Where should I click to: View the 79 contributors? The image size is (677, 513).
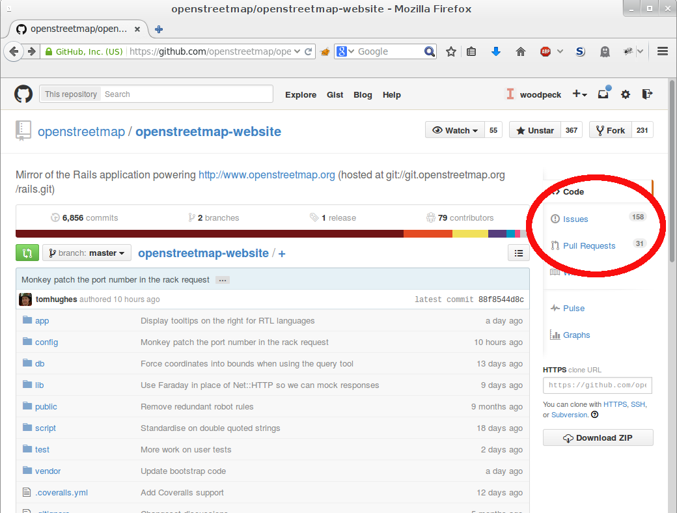[460, 217]
